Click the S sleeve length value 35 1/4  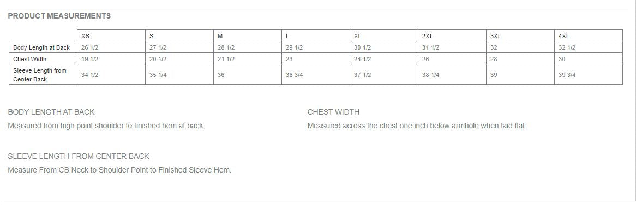pos(158,75)
